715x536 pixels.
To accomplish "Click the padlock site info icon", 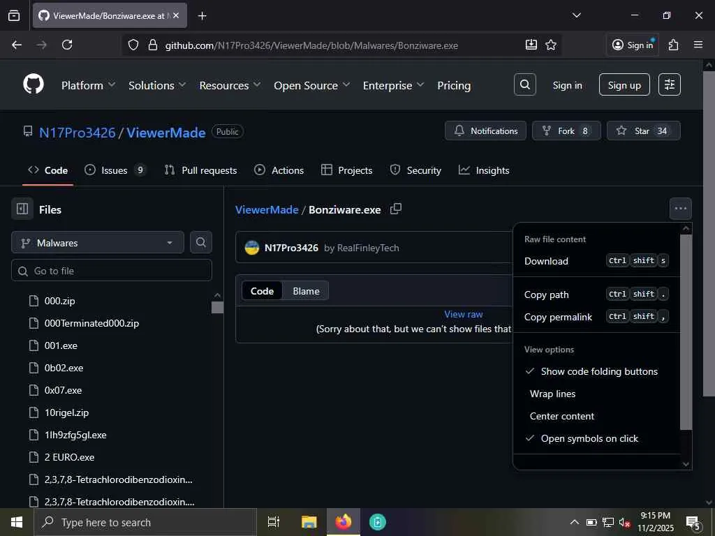I will point(153,45).
